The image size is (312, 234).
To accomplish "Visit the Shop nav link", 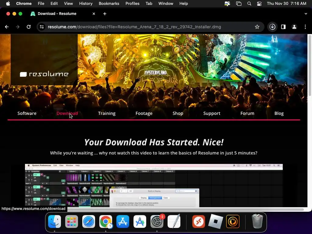I will coord(178,113).
